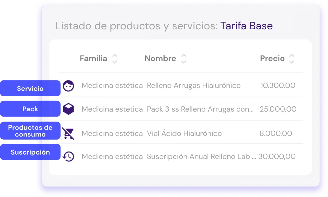Click the crossed-out cart consumable icon

pyautogui.click(x=68, y=133)
